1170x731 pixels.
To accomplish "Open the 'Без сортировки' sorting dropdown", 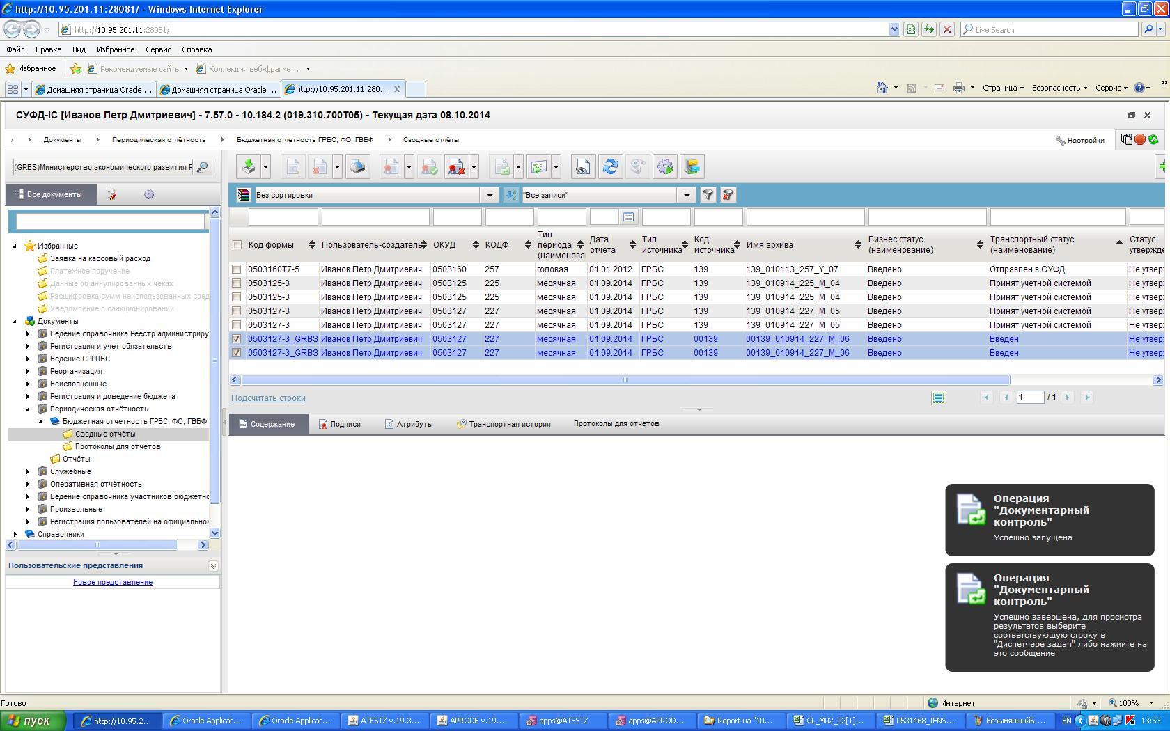I will [490, 195].
